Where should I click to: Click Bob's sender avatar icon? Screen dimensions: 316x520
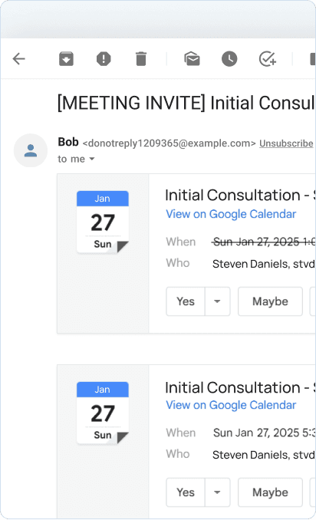point(31,150)
